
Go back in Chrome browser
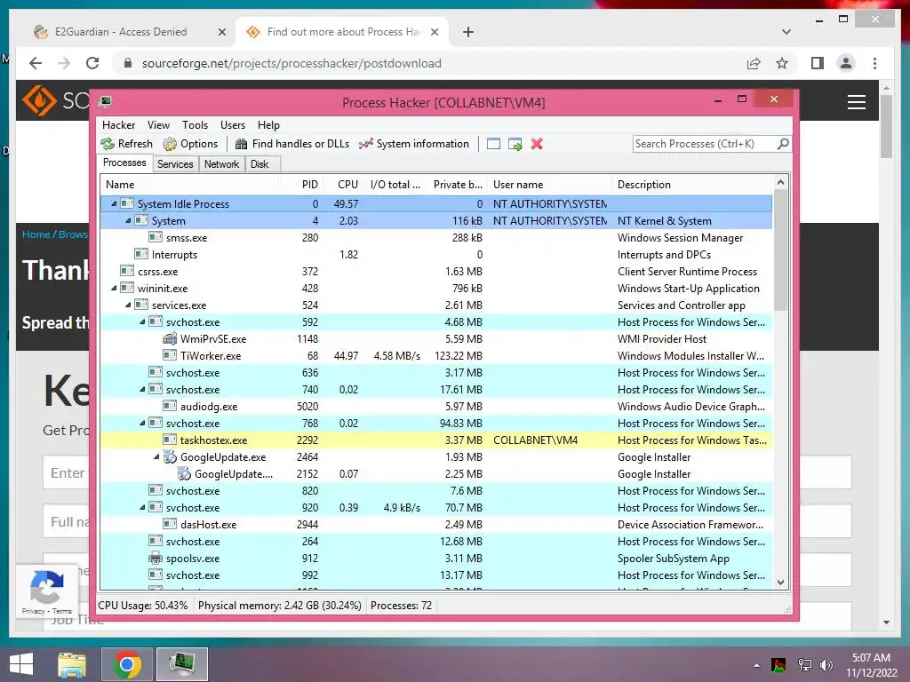pyautogui.click(x=36, y=63)
